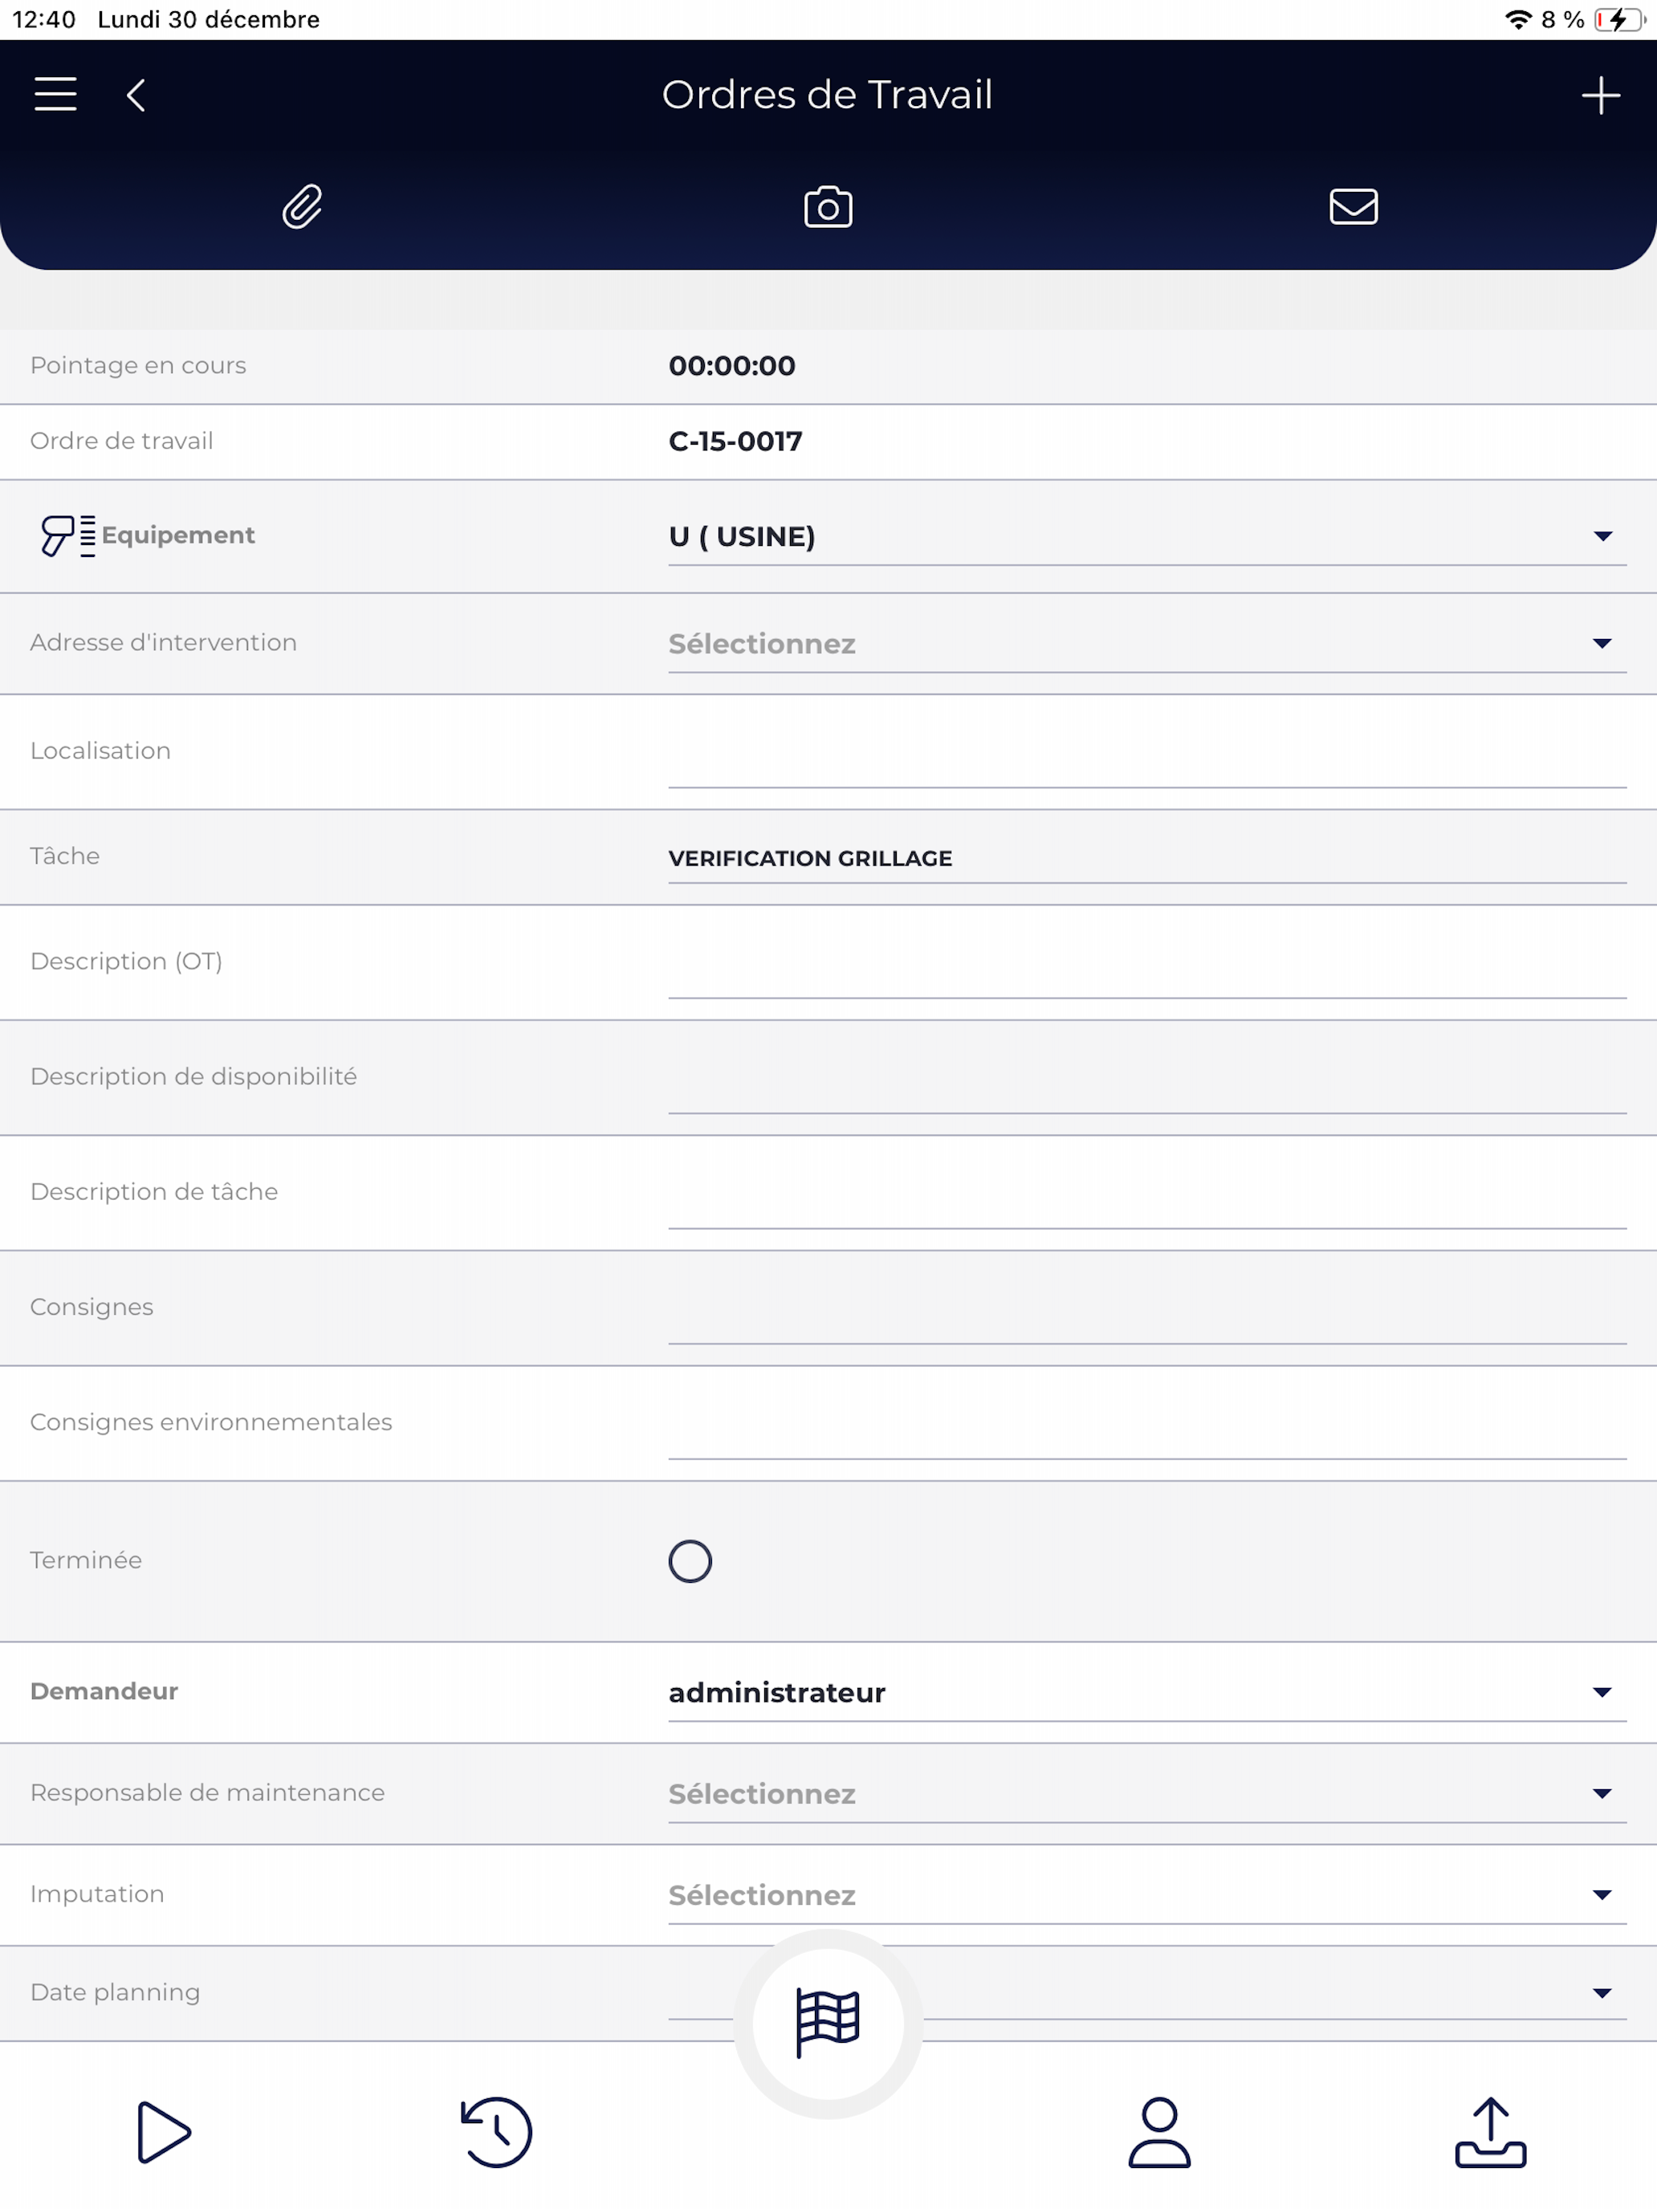
Task: Open the hamburger menu
Action: (x=55, y=94)
